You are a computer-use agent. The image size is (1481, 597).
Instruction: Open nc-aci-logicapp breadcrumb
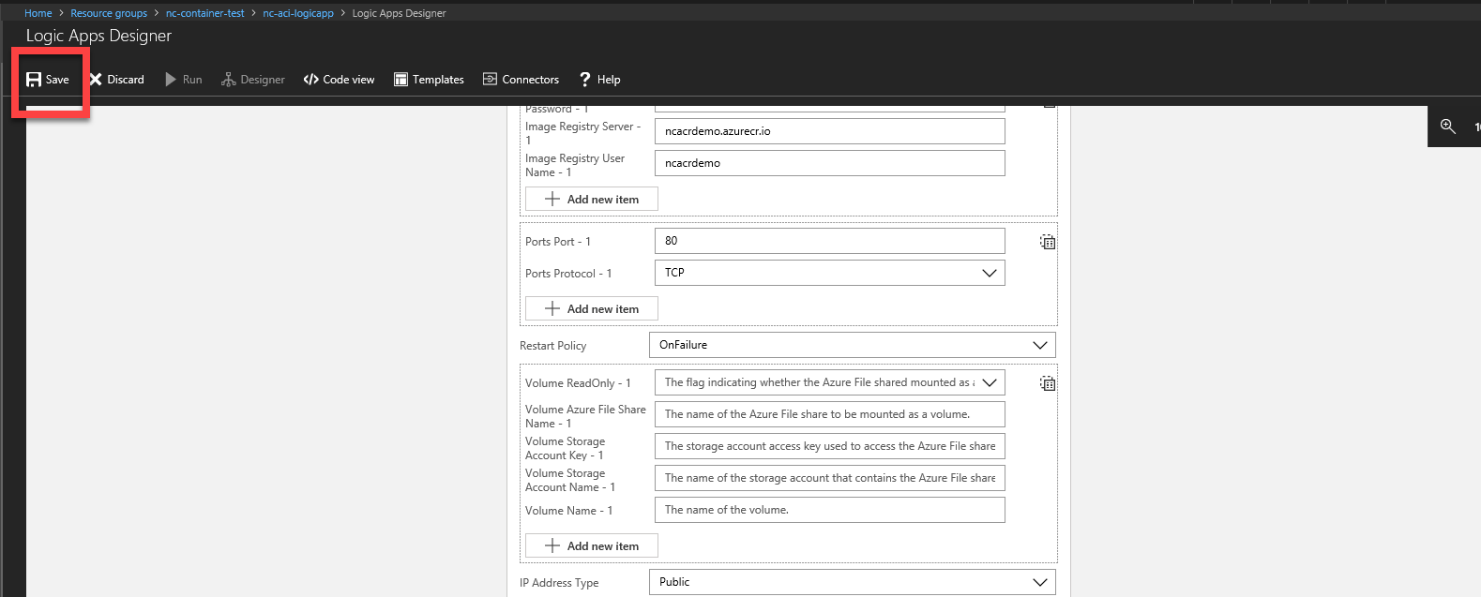pos(298,13)
